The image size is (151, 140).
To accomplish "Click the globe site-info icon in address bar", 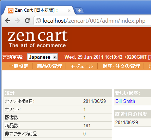I will coord(38,21).
